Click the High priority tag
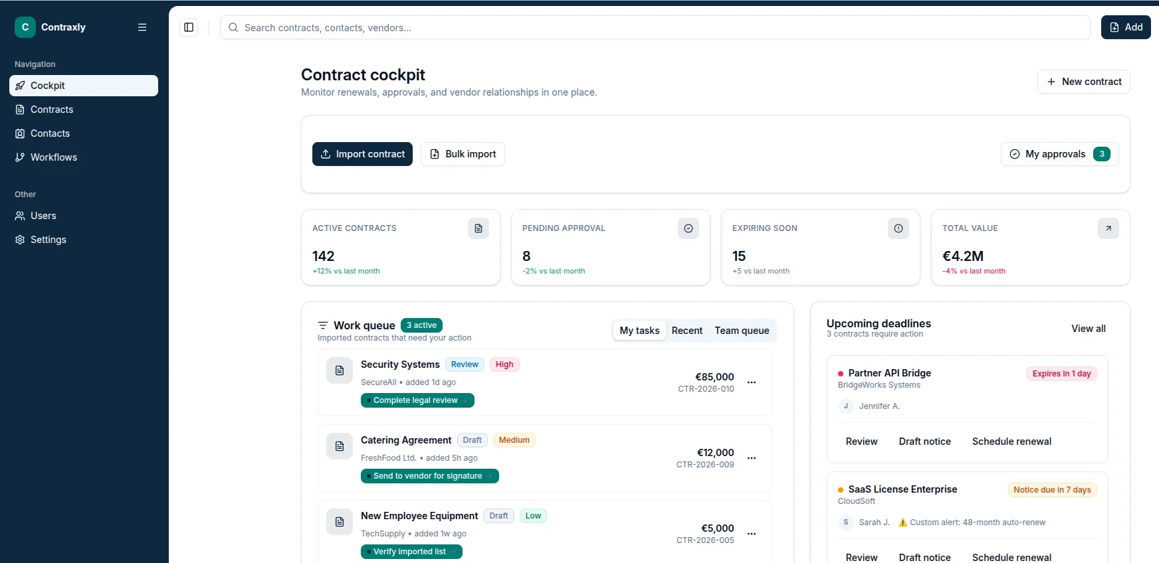The image size is (1159, 563). [504, 364]
